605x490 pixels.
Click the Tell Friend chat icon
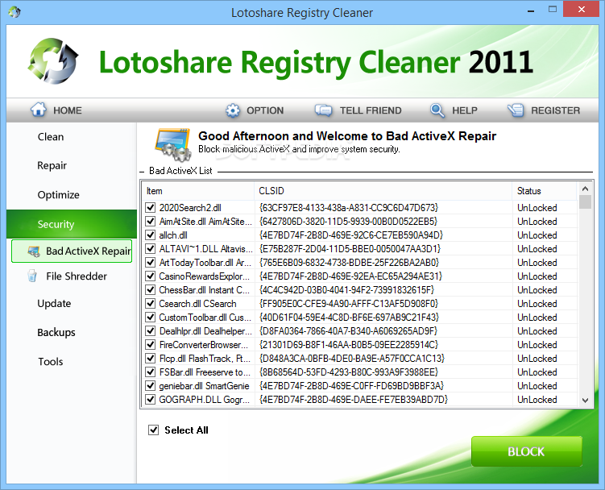tap(323, 110)
